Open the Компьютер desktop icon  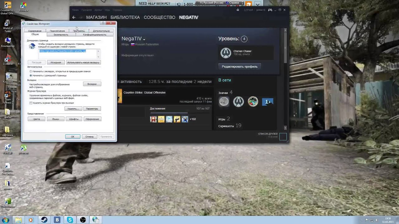click(8, 43)
